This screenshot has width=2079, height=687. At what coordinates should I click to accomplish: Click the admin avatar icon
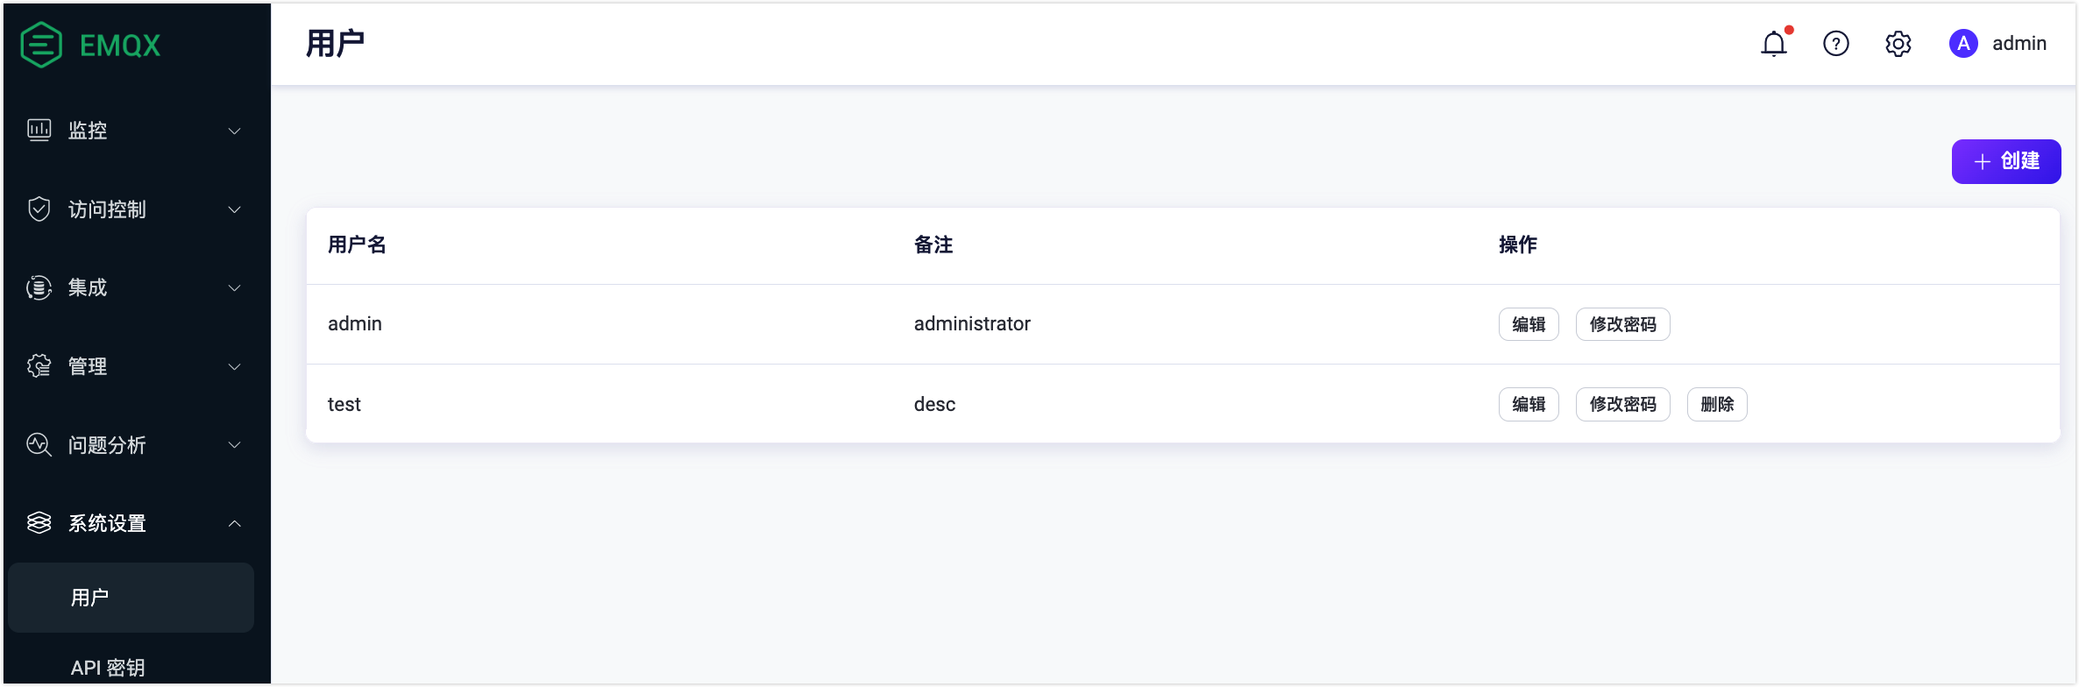click(1963, 44)
